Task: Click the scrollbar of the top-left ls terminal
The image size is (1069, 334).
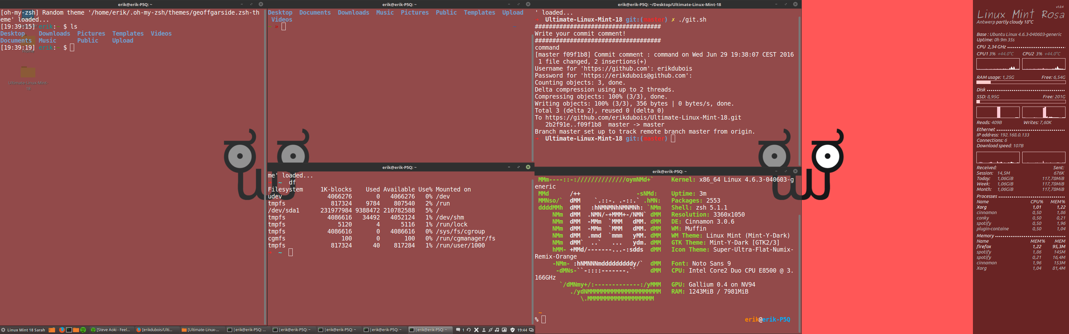Action: click(265, 167)
